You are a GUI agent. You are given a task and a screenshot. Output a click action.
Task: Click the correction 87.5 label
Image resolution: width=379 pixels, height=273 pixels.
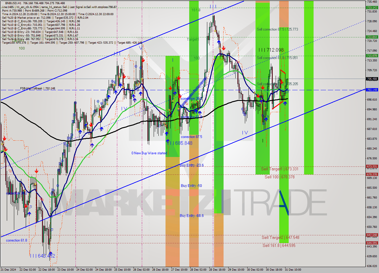tap(192, 137)
